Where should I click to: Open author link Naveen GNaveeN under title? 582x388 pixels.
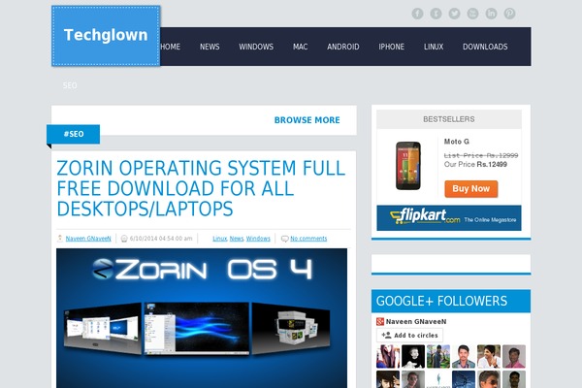click(88, 239)
